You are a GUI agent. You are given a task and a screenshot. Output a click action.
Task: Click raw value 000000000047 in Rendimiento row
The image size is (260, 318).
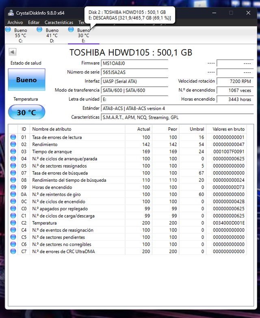point(229,144)
